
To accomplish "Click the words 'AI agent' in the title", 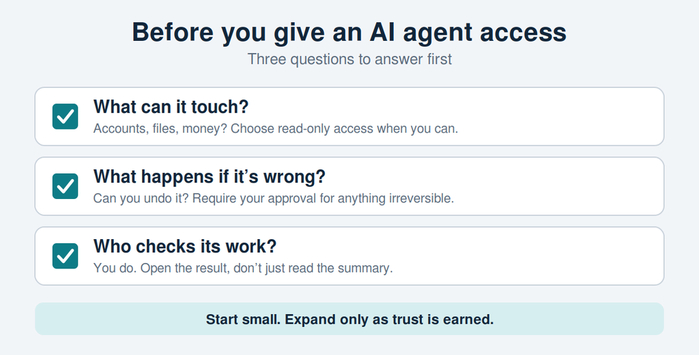I will point(420,32).
